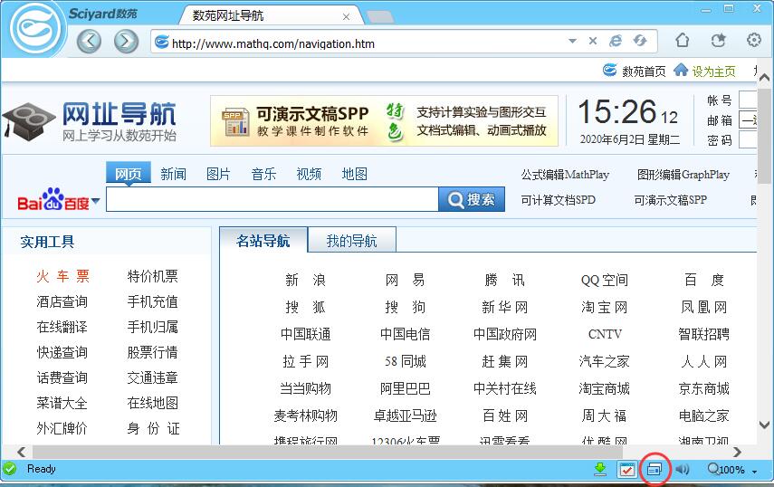
Task: Open the settings gear icon
Action: pos(754,40)
